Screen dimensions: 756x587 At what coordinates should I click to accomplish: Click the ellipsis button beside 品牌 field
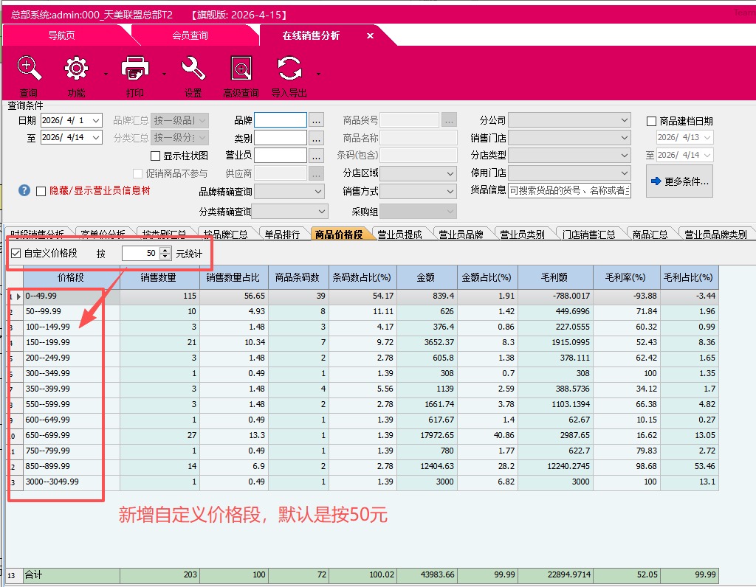click(x=316, y=120)
